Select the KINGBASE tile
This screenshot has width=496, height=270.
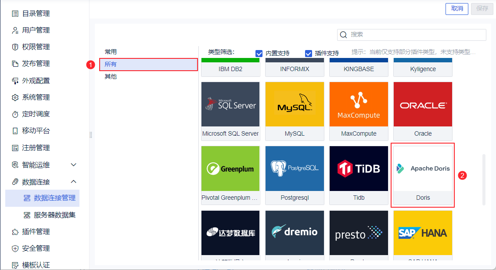click(x=359, y=68)
